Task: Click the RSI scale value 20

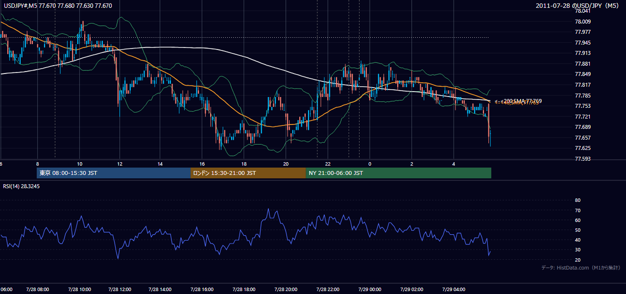Action: point(578,260)
